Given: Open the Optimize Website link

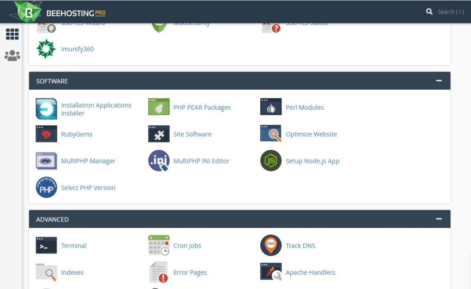Looking at the screenshot, I should pos(311,134).
